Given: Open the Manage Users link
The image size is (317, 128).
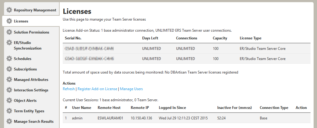Looking at the screenshot, I should [x=131, y=89].
